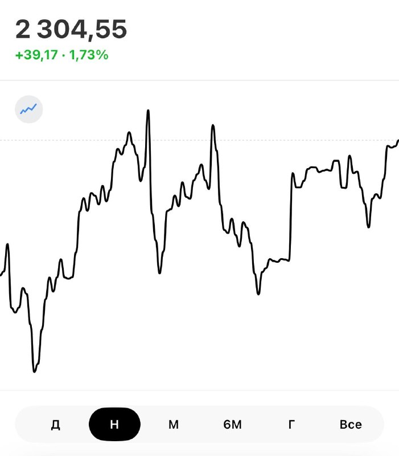Click the dotted horizontal reference line
This screenshot has width=399, height=456.
[199, 140]
